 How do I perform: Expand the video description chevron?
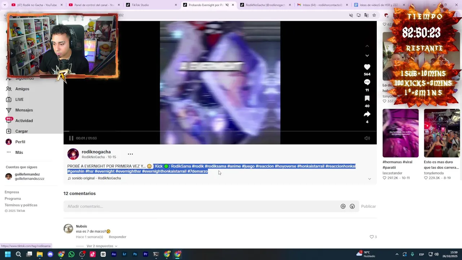[x=369, y=179]
